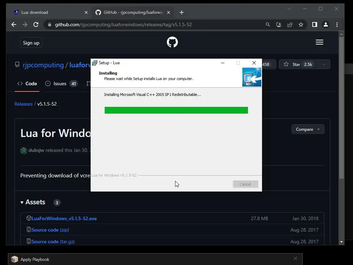View site info via padlock icon

click(50, 24)
